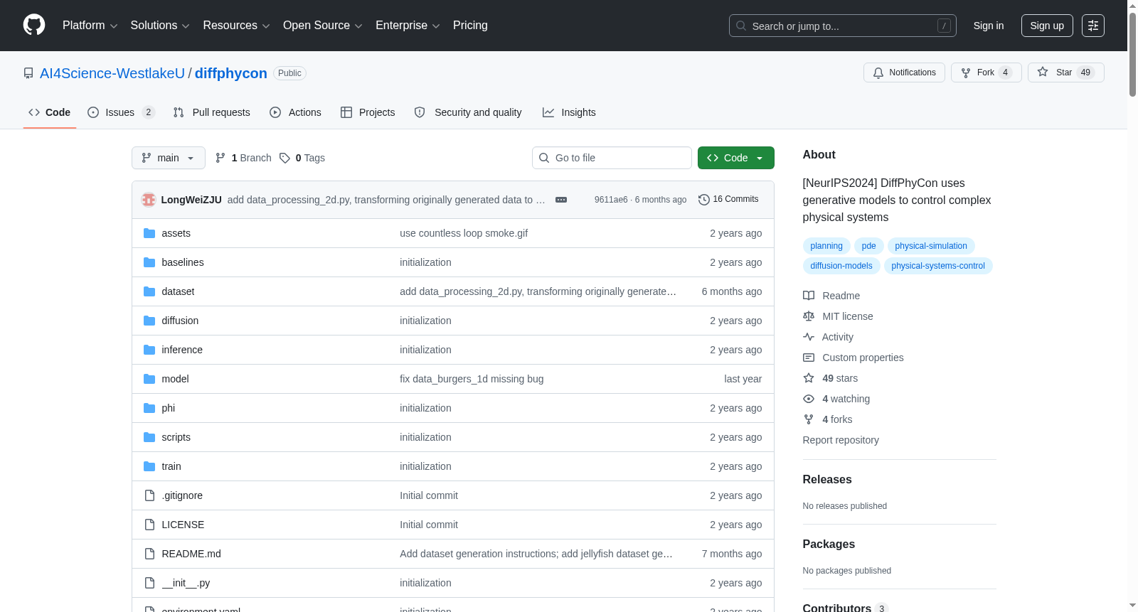1138x612 pixels.
Task: Click the assets folder icon
Action: click(149, 233)
